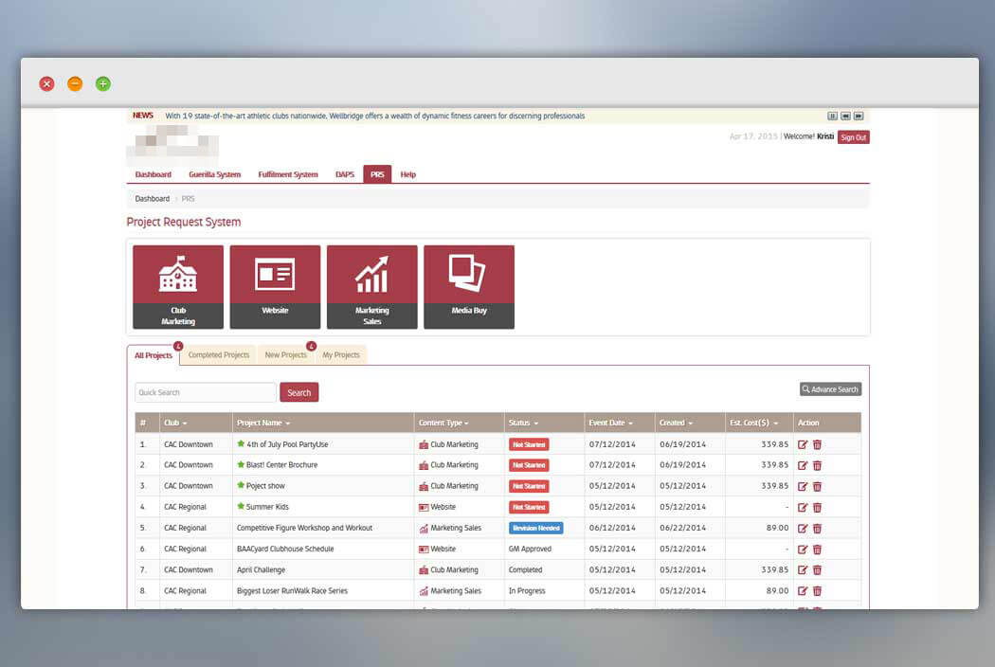Click the red Search button
The width and height of the screenshot is (995, 667).
[x=298, y=392]
